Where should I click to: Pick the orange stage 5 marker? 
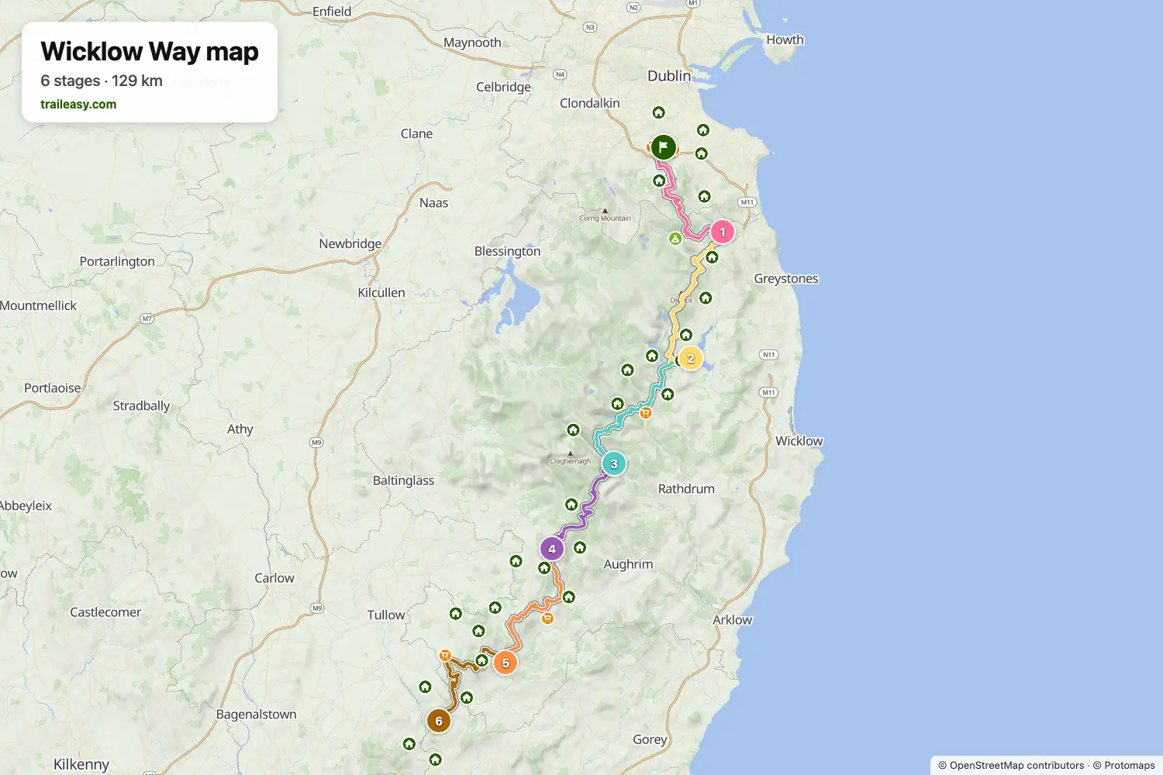click(506, 663)
